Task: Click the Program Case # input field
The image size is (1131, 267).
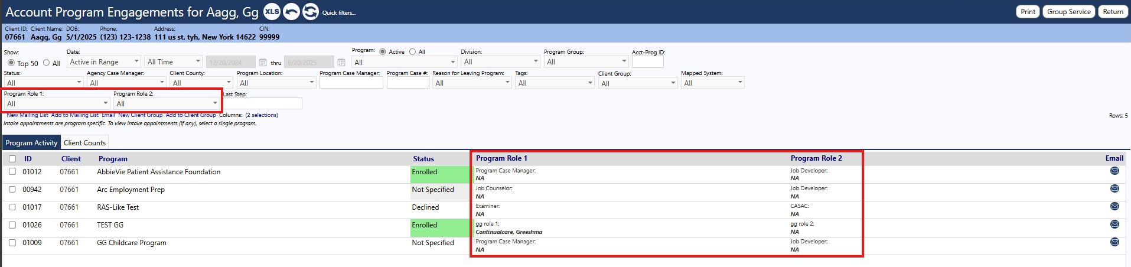Action: 408,83
